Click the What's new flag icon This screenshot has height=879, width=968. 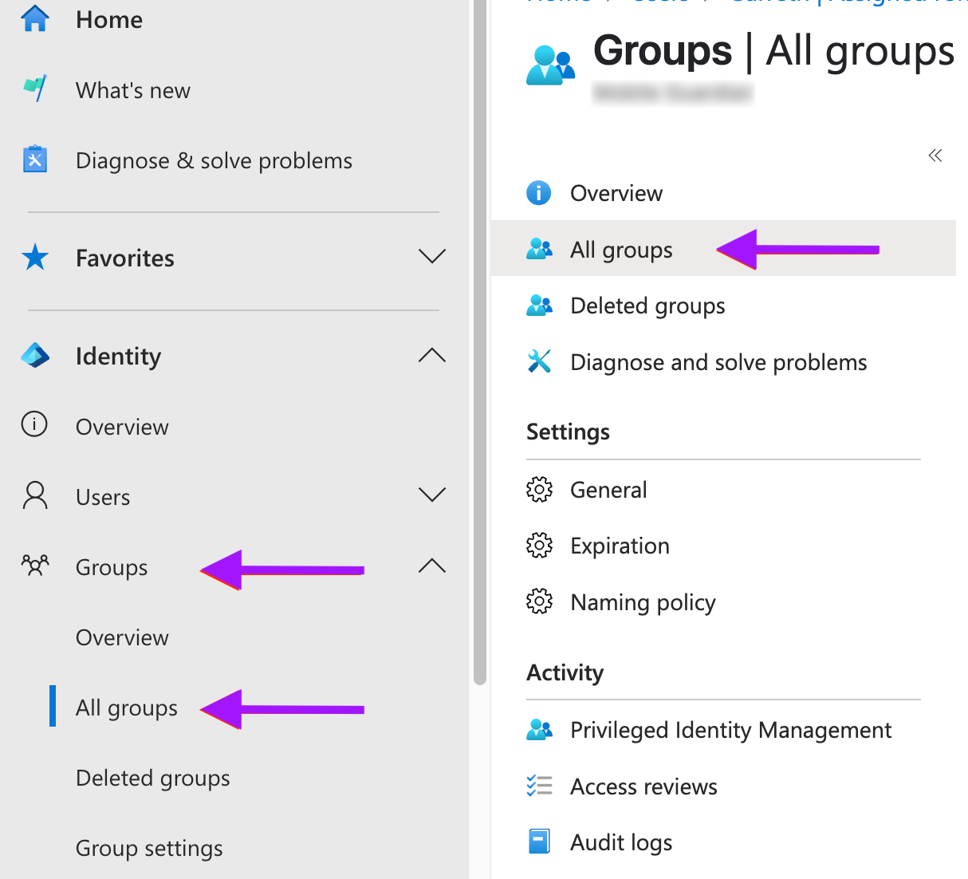point(34,89)
